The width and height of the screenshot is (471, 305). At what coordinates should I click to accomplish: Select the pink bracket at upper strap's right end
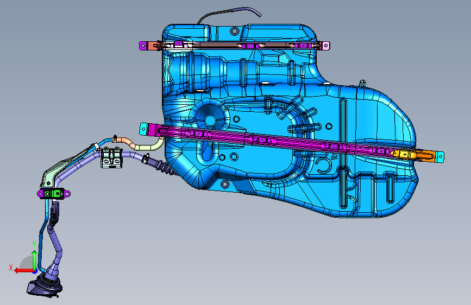point(325,46)
